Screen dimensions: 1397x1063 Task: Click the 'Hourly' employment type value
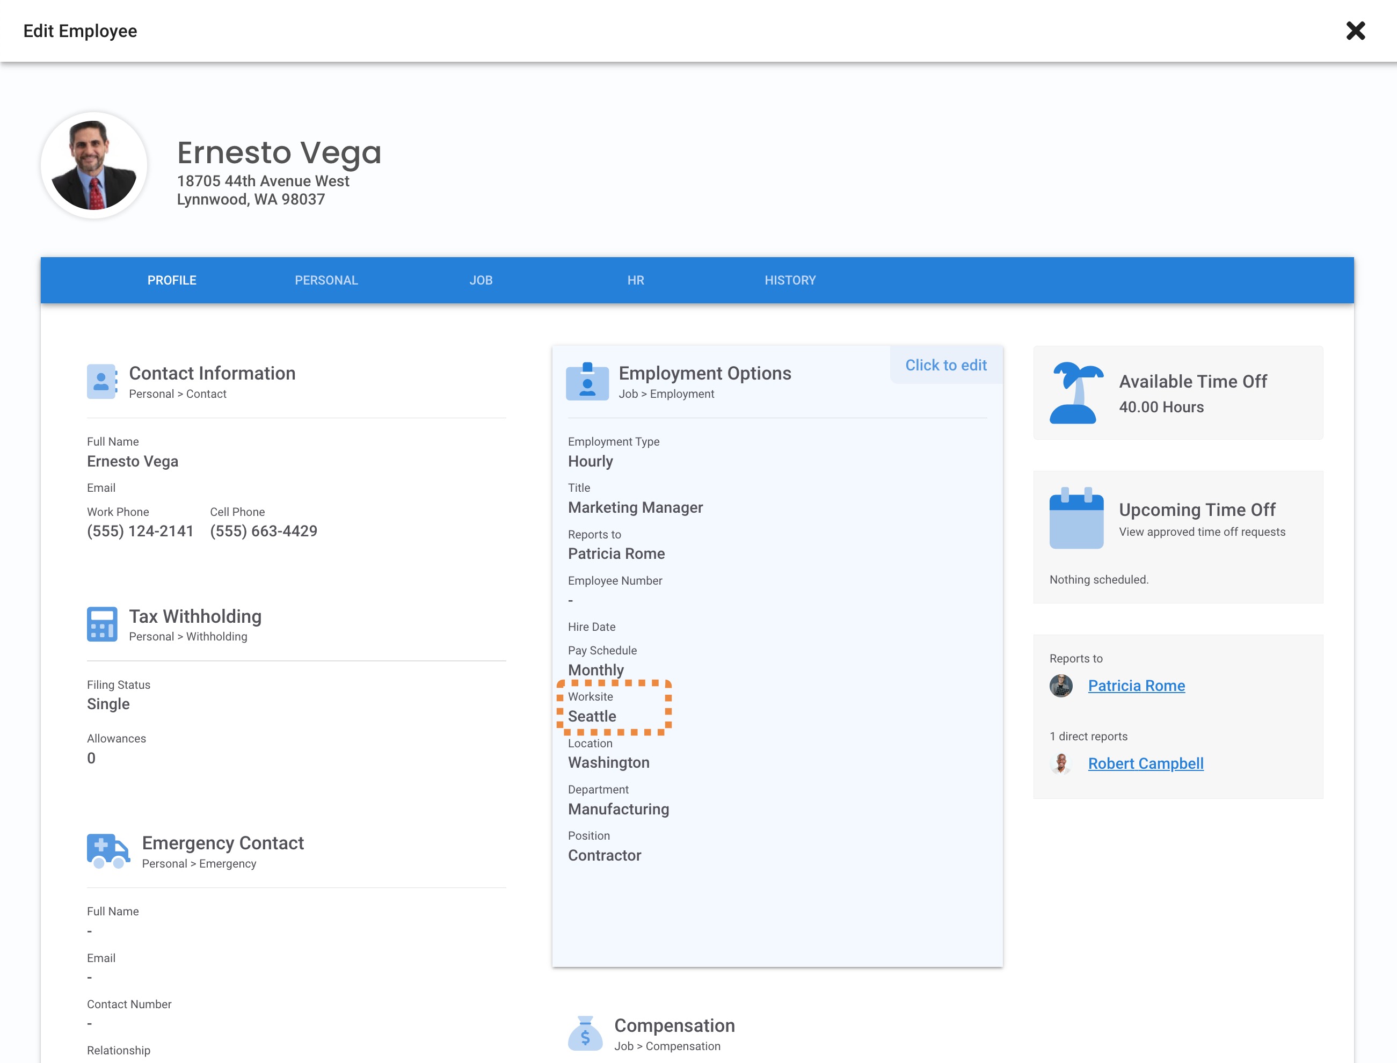pyautogui.click(x=590, y=462)
